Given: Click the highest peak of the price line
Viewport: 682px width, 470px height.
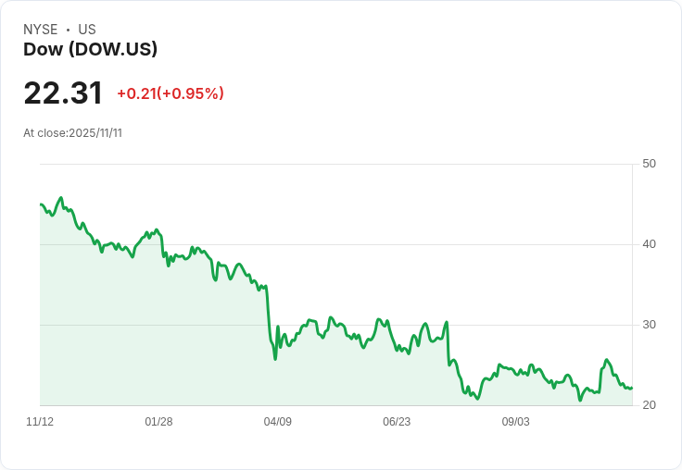Looking at the screenshot, I should point(61,198).
